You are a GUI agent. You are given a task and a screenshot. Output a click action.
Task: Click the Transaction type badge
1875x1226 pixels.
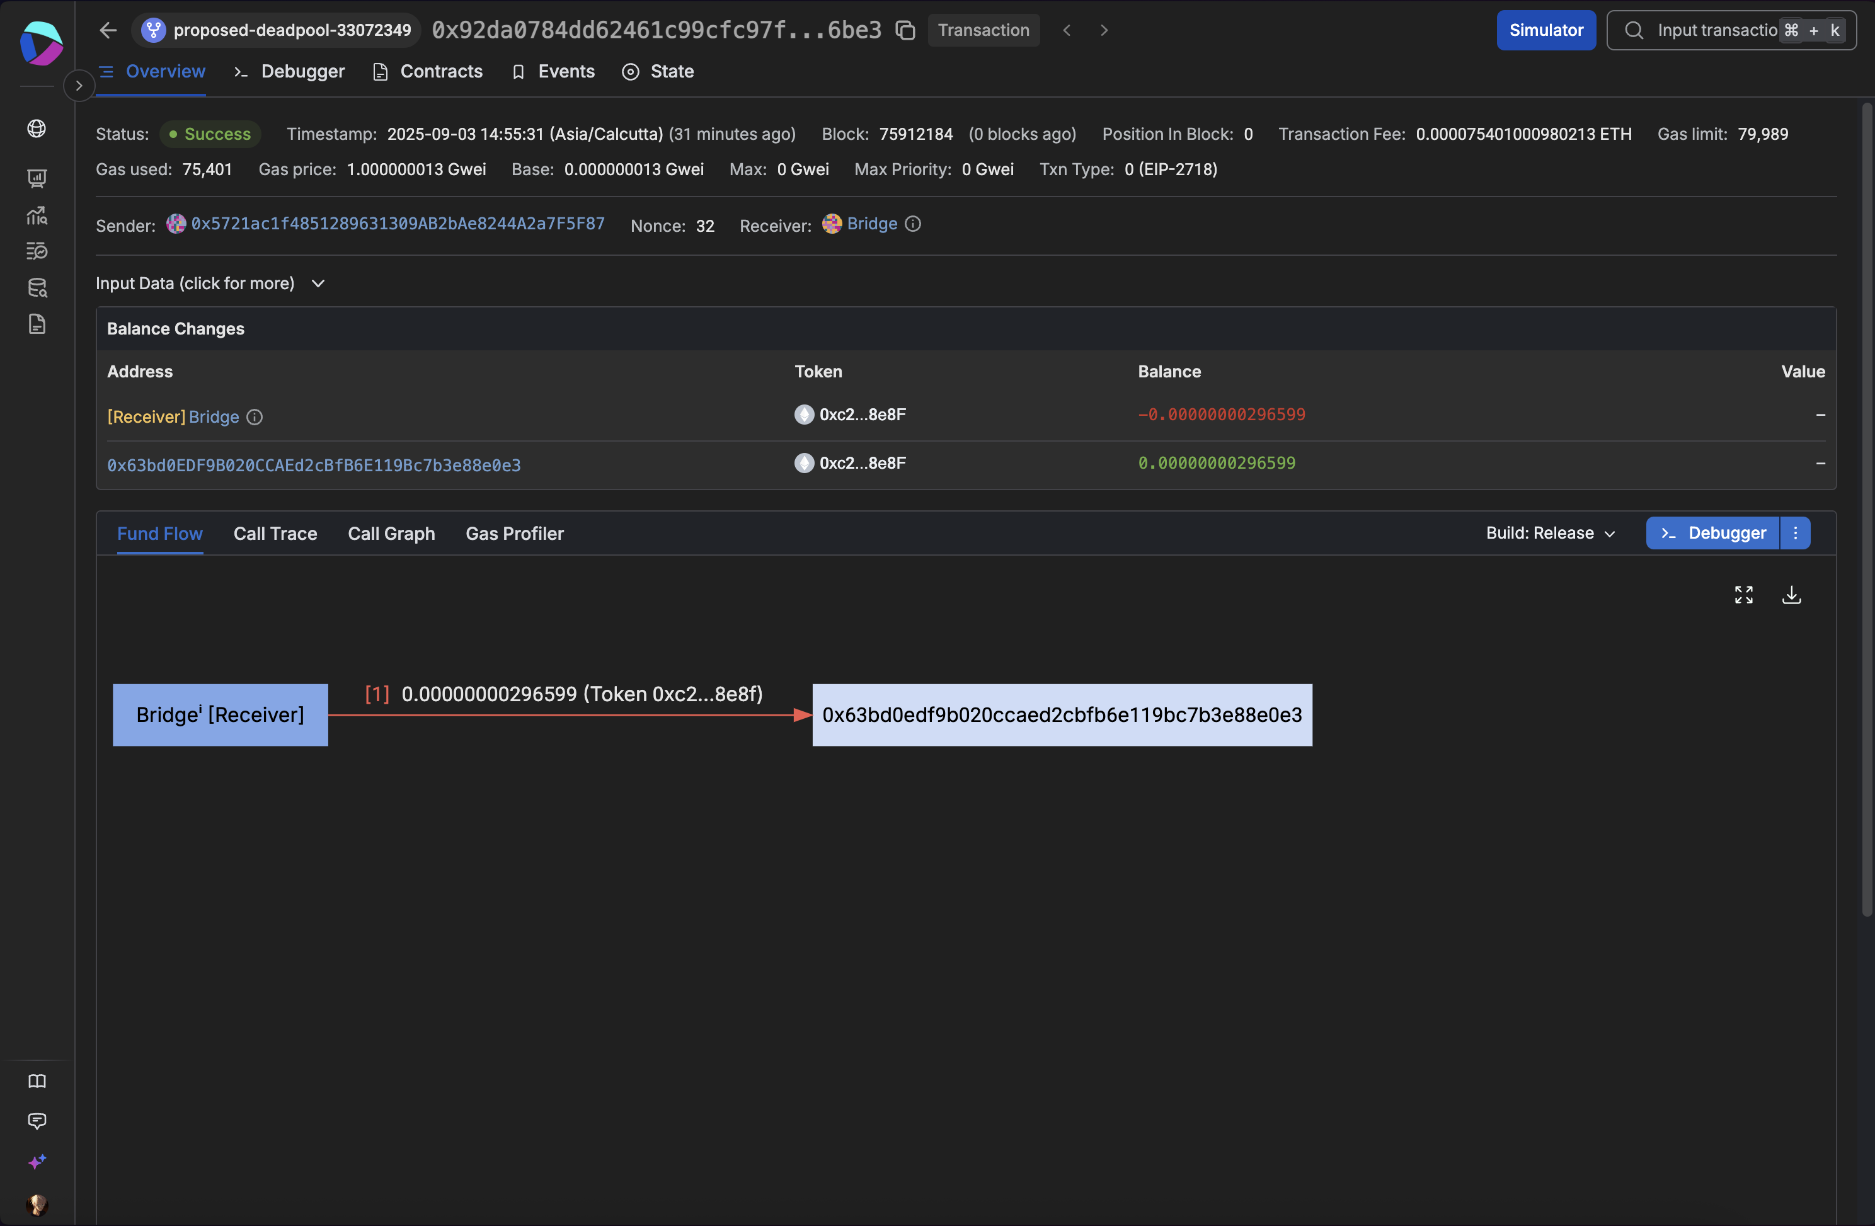tap(983, 30)
